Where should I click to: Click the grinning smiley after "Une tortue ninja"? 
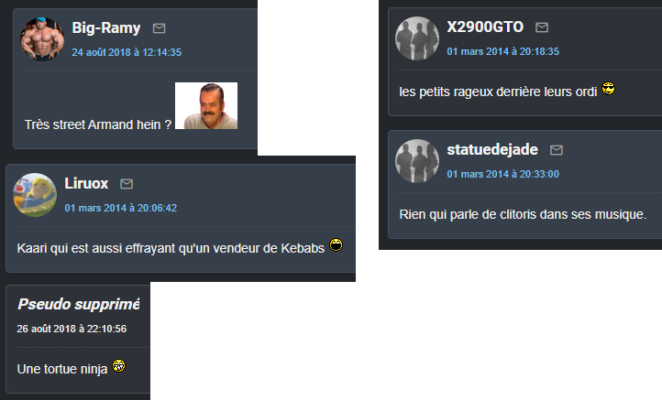(118, 366)
